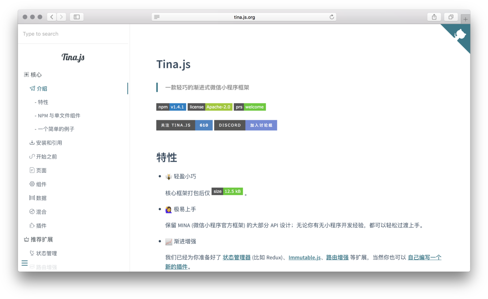Open Safari share sheet icon
488x299 pixels.
pos(434,17)
